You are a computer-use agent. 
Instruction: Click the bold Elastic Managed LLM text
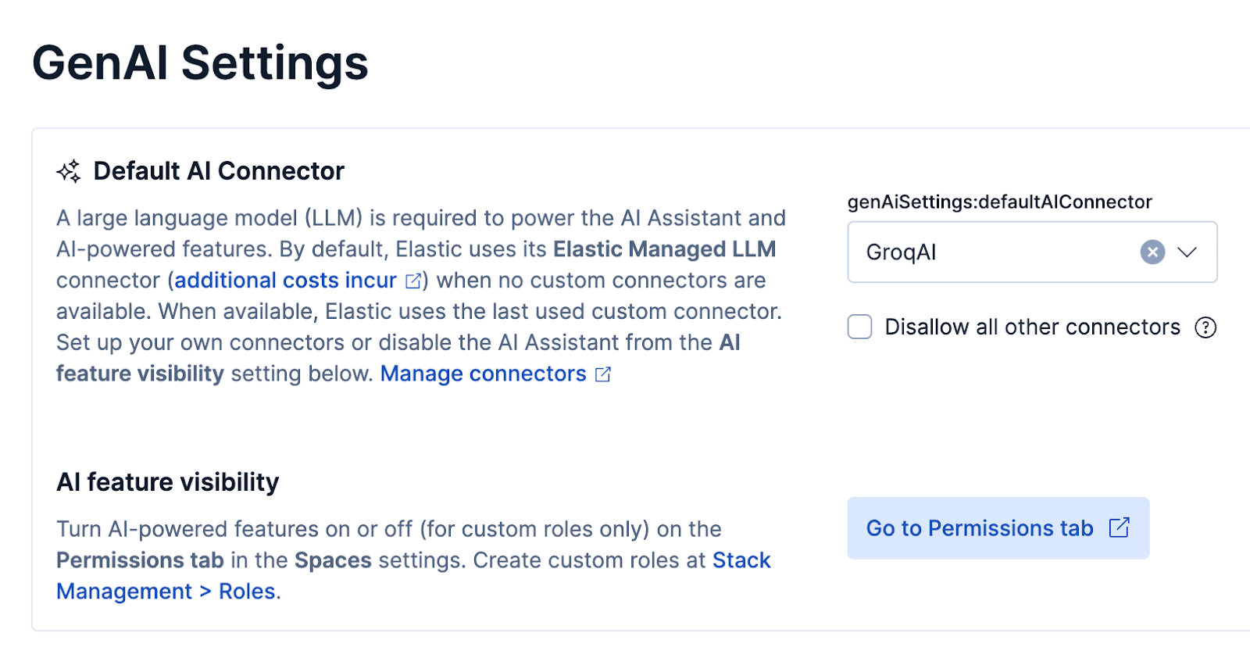click(665, 249)
